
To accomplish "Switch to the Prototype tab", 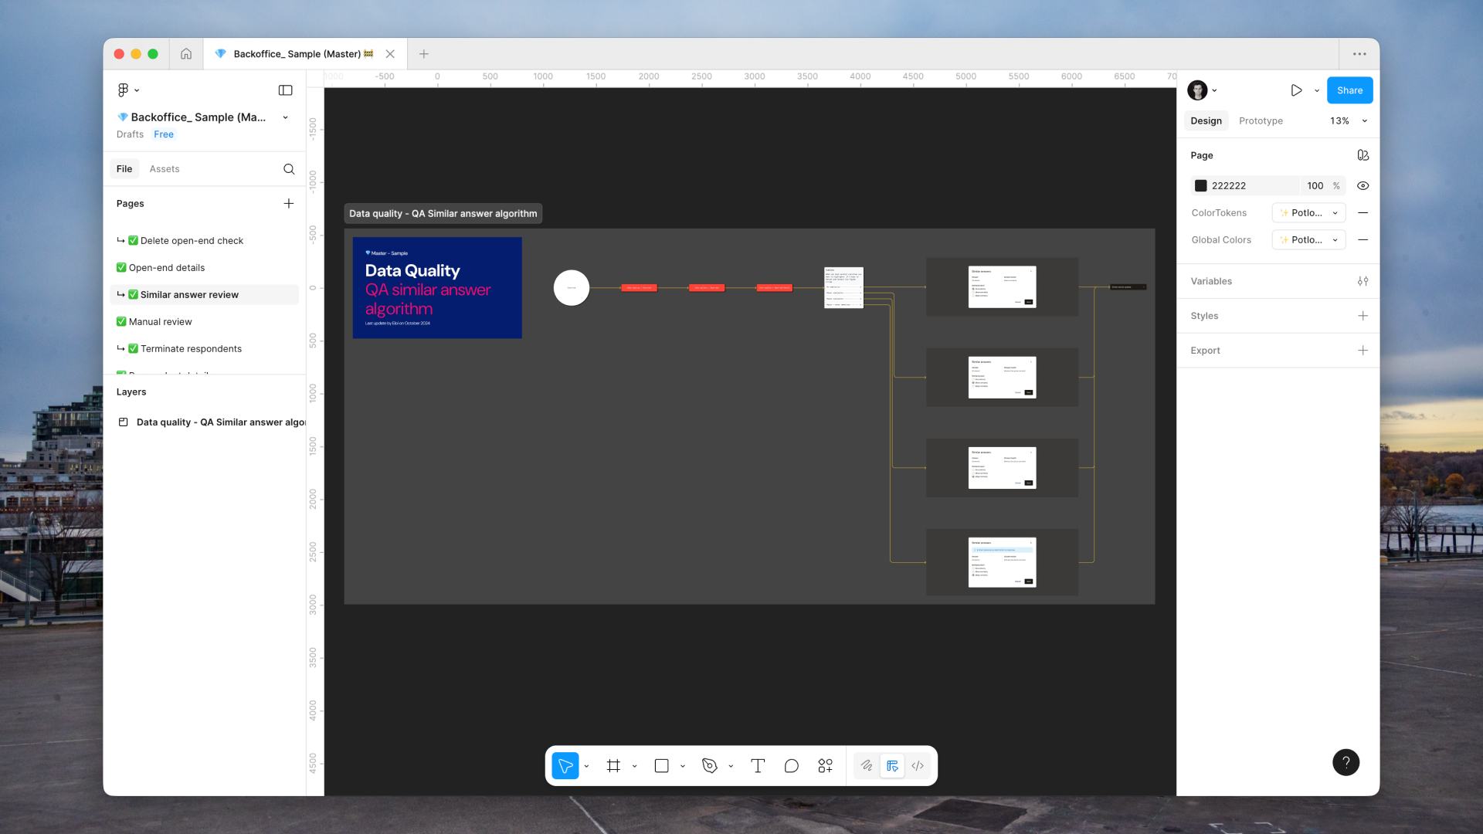I will point(1261,120).
